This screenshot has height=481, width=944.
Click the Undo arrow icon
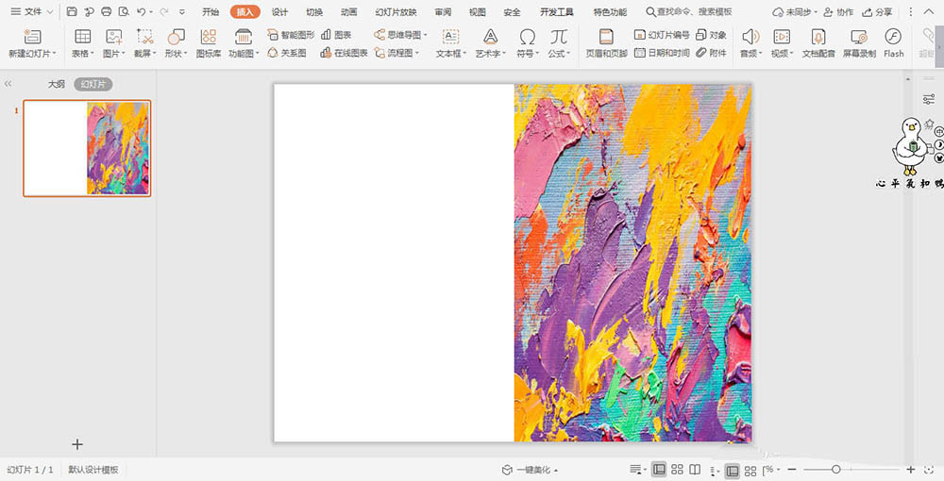click(142, 11)
